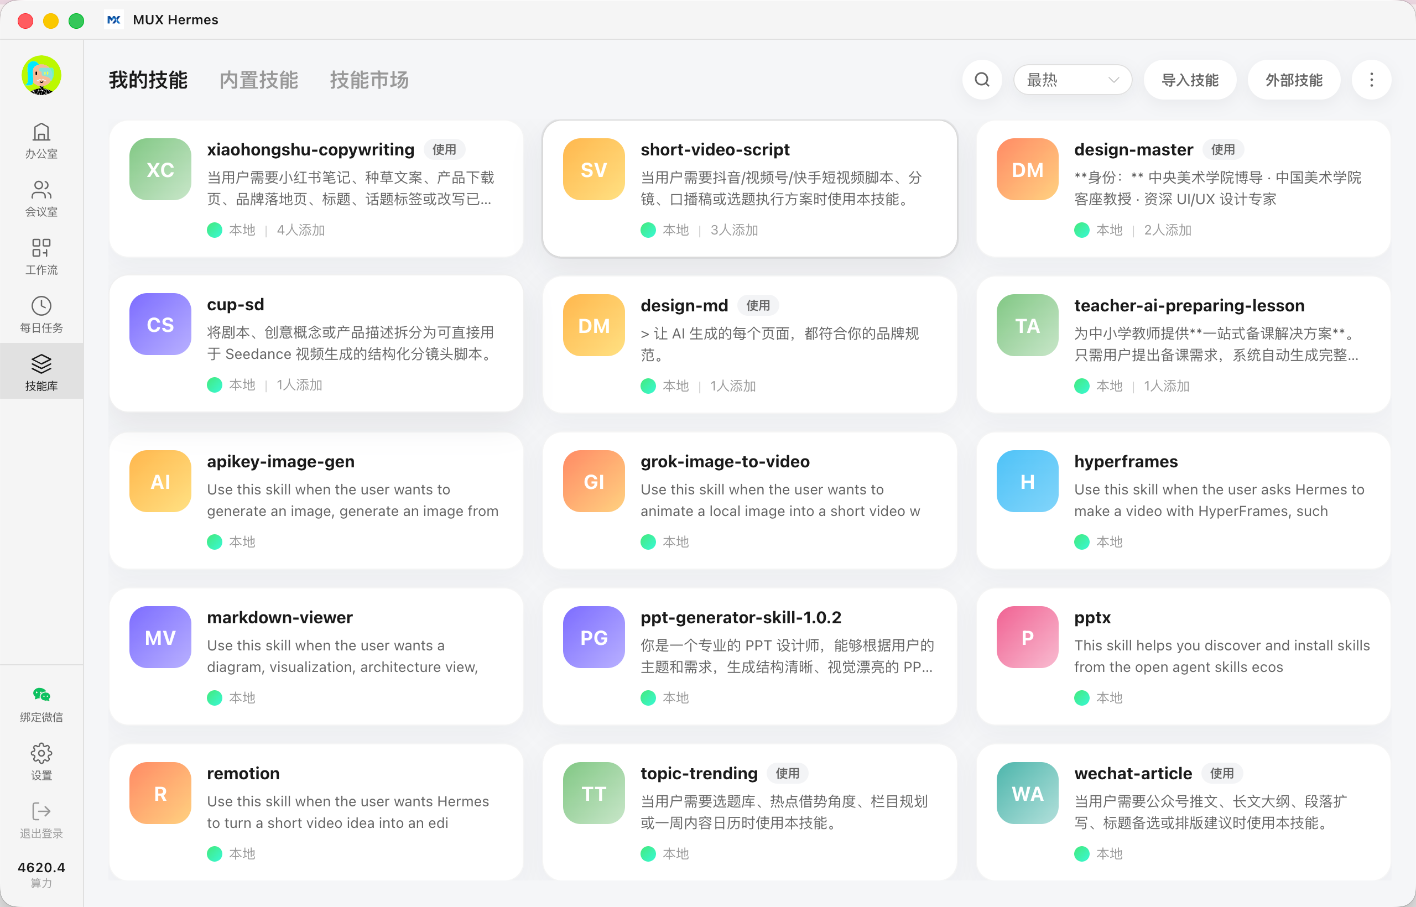Open the short-video-script skill card
Viewport: 1416px width, 907px height.
750,189
